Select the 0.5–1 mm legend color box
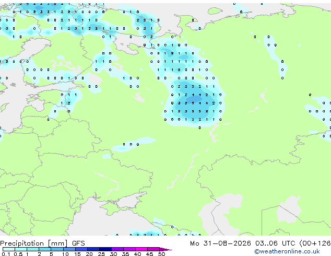This screenshot has height=256, width=331. pyautogui.click(x=21, y=249)
